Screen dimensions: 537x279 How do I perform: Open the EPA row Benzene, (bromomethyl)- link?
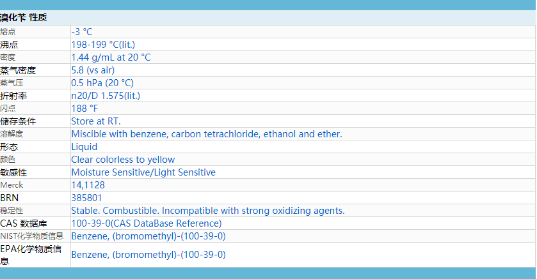click(148, 255)
